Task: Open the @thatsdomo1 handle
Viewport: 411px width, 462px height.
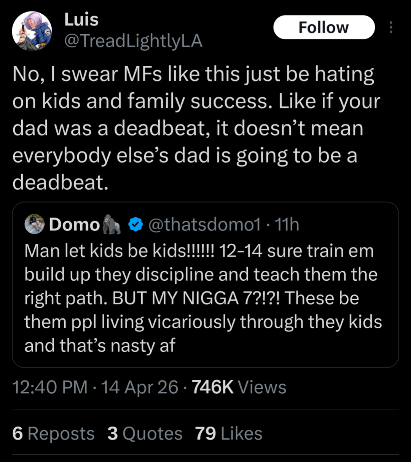Action: [x=204, y=225]
